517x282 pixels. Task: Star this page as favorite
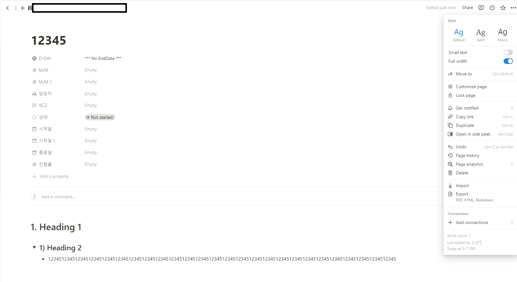click(503, 8)
